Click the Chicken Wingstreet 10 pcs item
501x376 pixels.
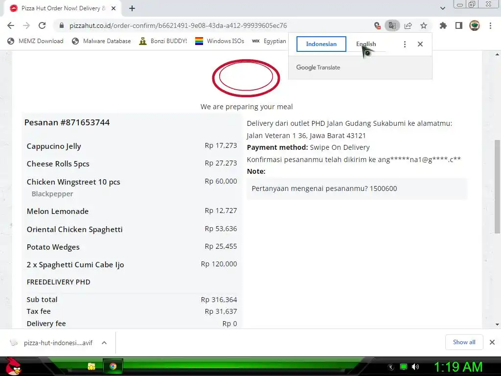pyautogui.click(x=73, y=182)
